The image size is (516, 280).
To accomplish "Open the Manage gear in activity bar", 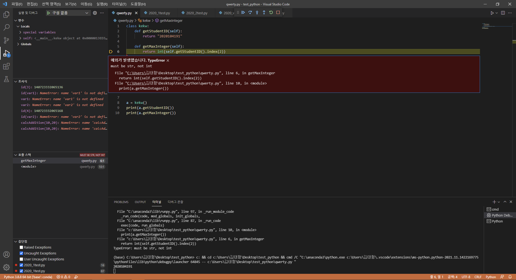I will 6,267.
